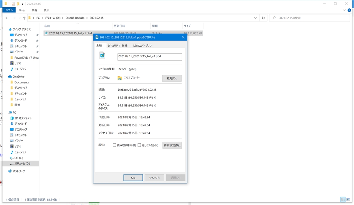Switch to the 詳細 tab
354x205 pixels.
click(x=124, y=45)
